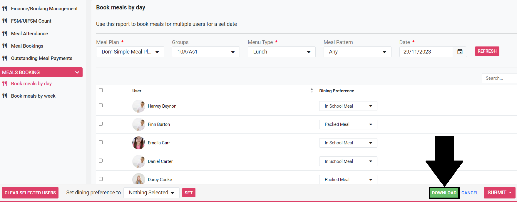Click the cutlery icon beside Meal Bookings
This screenshot has width=517, height=202.
(5, 46)
